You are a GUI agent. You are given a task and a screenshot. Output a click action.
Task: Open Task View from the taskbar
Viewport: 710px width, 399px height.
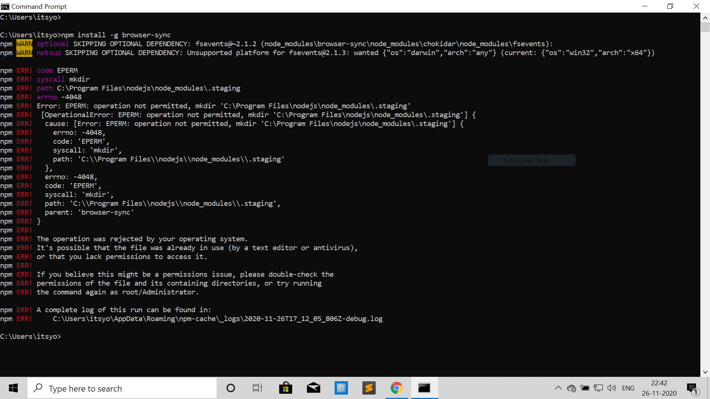[257, 388]
